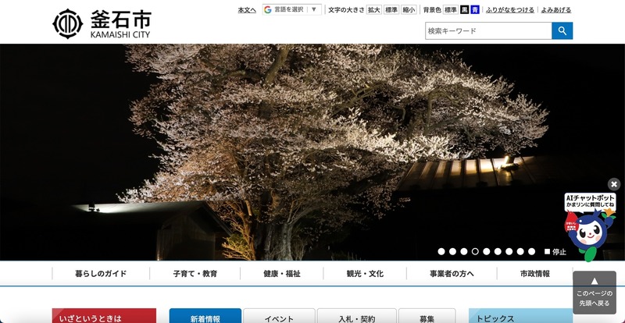Select the fifth slideshow dot
Screen dimensions: 625x323
coord(487,252)
